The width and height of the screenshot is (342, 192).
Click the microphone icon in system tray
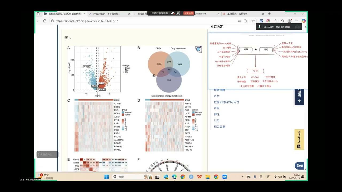point(255,177)
